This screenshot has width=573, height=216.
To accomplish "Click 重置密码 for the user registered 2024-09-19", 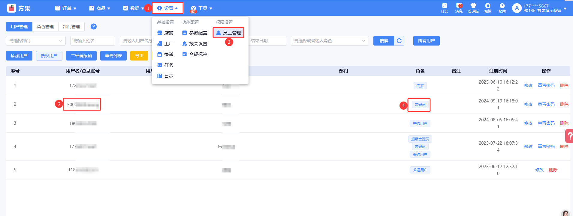I will [x=546, y=104].
